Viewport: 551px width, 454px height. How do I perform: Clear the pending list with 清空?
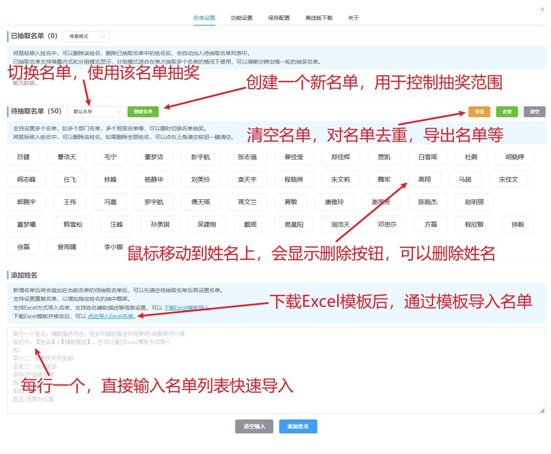pos(534,111)
